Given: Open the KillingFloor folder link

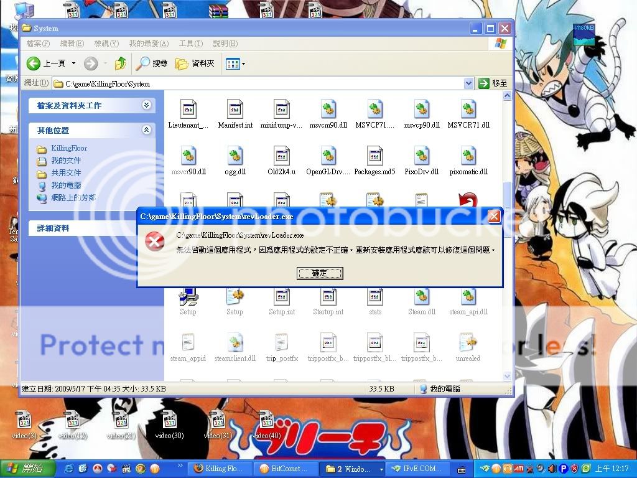Looking at the screenshot, I should [69, 148].
